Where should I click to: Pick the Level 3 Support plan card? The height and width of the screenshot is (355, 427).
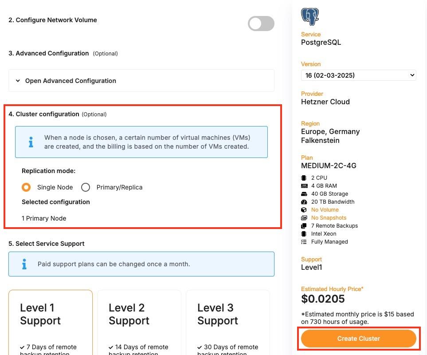(228, 322)
